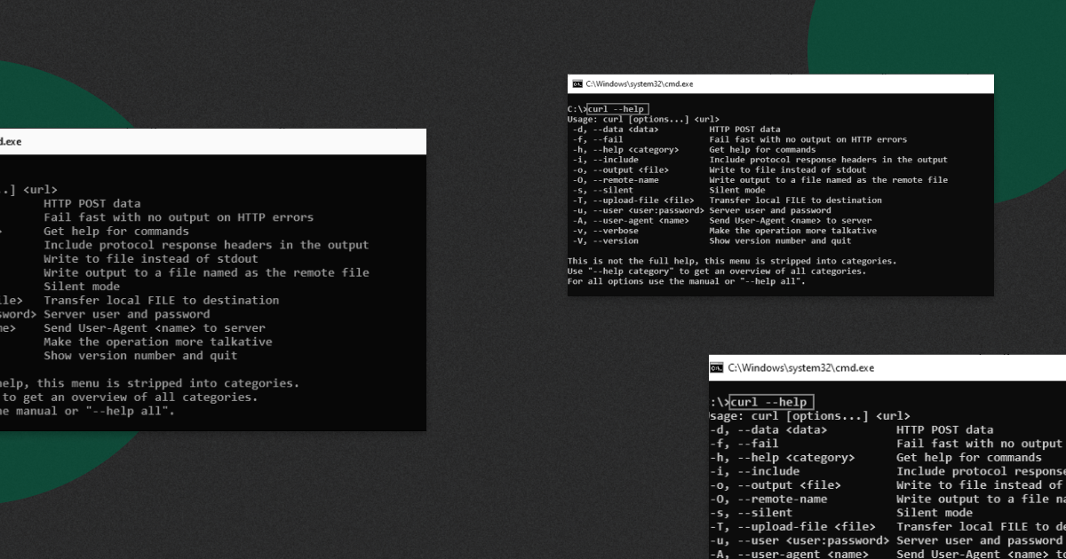1066x559 pixels.
Task: Click the cmd icon in bottom-right window's title bar
Action: point(716,366)
